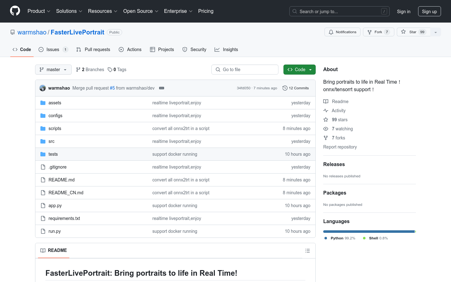Switch to the Issues tab

(x=53, y=50)
